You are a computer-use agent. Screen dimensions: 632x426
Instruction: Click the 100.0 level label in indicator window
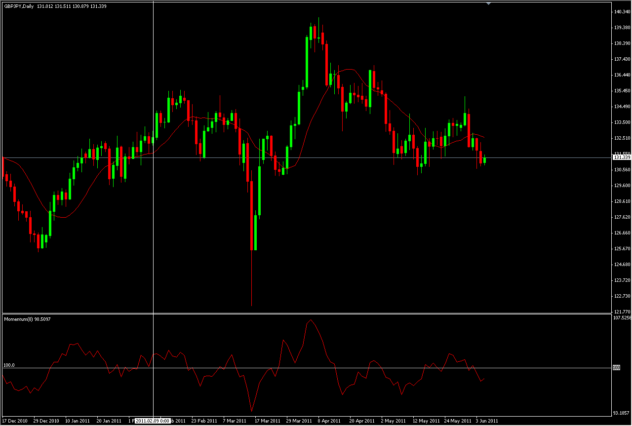click(x=9, y=365)
